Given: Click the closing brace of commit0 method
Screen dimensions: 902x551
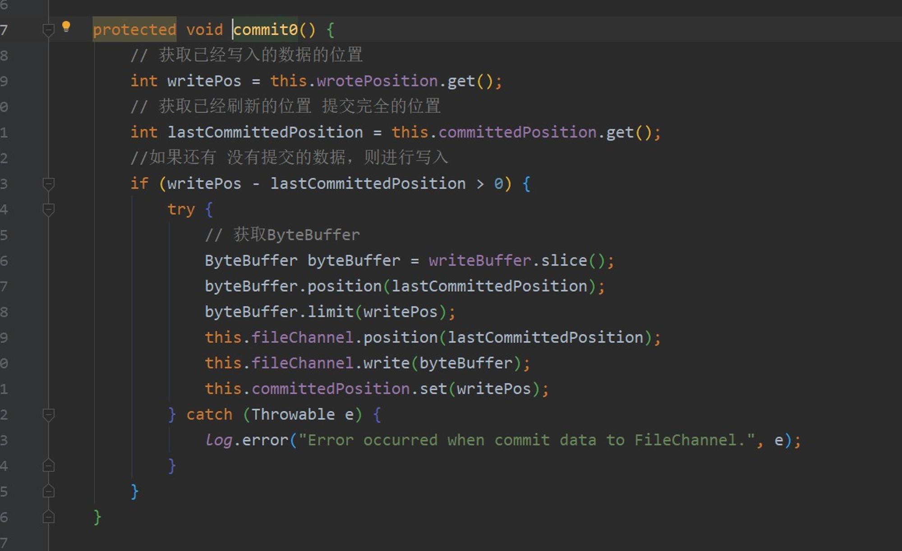Looking at the screenshot, I should [x=97, y=517].
